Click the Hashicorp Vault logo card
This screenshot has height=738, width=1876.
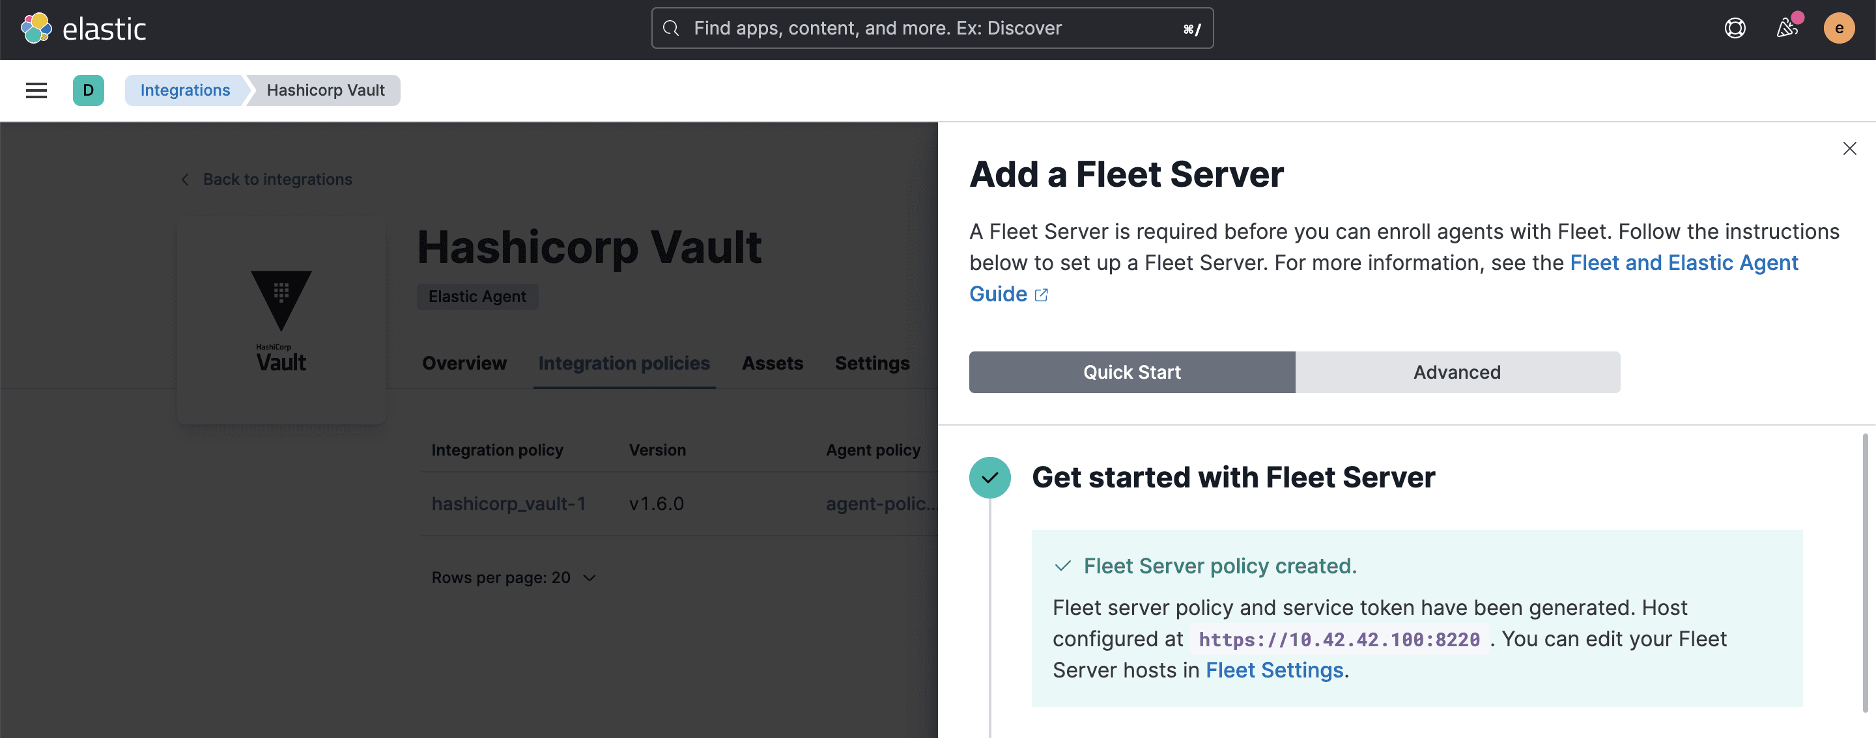[x=281, y=320]
